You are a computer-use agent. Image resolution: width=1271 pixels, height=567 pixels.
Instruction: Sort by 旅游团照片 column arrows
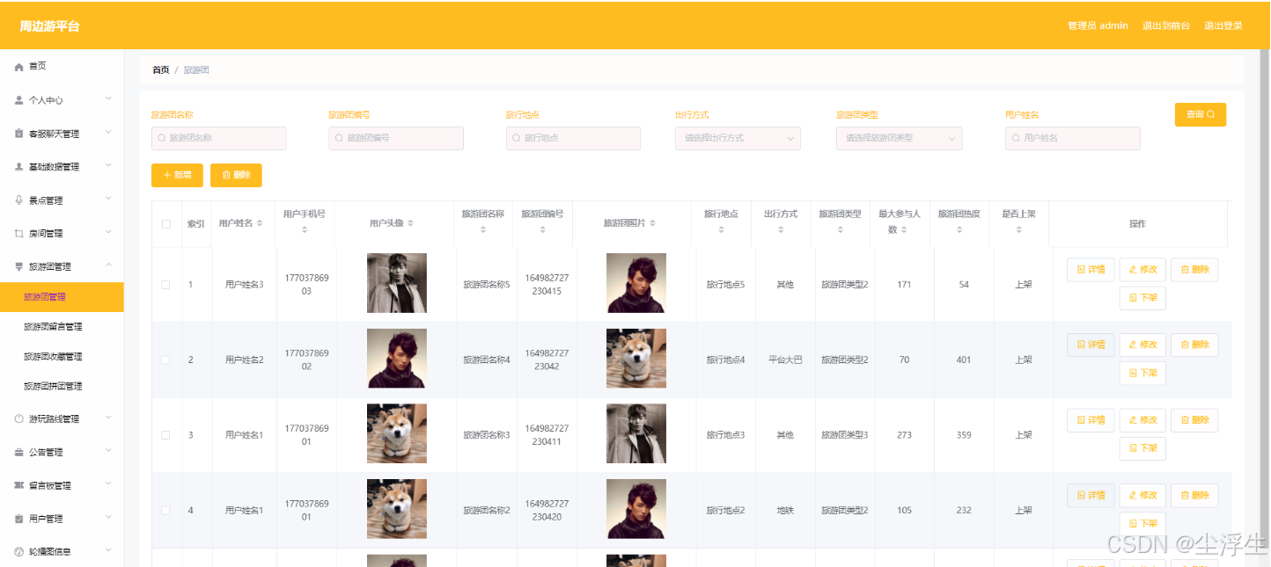(653, 223)
